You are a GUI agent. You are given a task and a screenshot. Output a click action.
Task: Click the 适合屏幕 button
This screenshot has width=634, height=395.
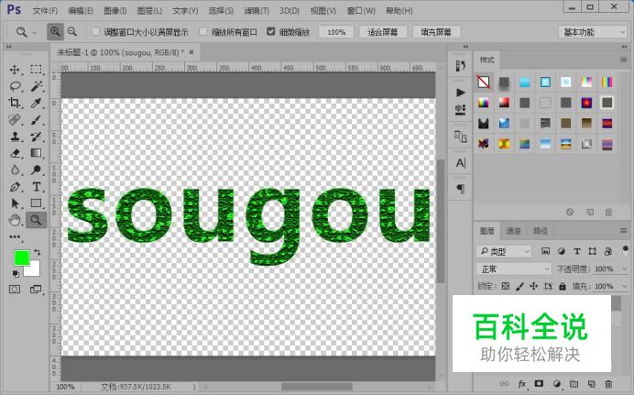[x=382, y=32]
